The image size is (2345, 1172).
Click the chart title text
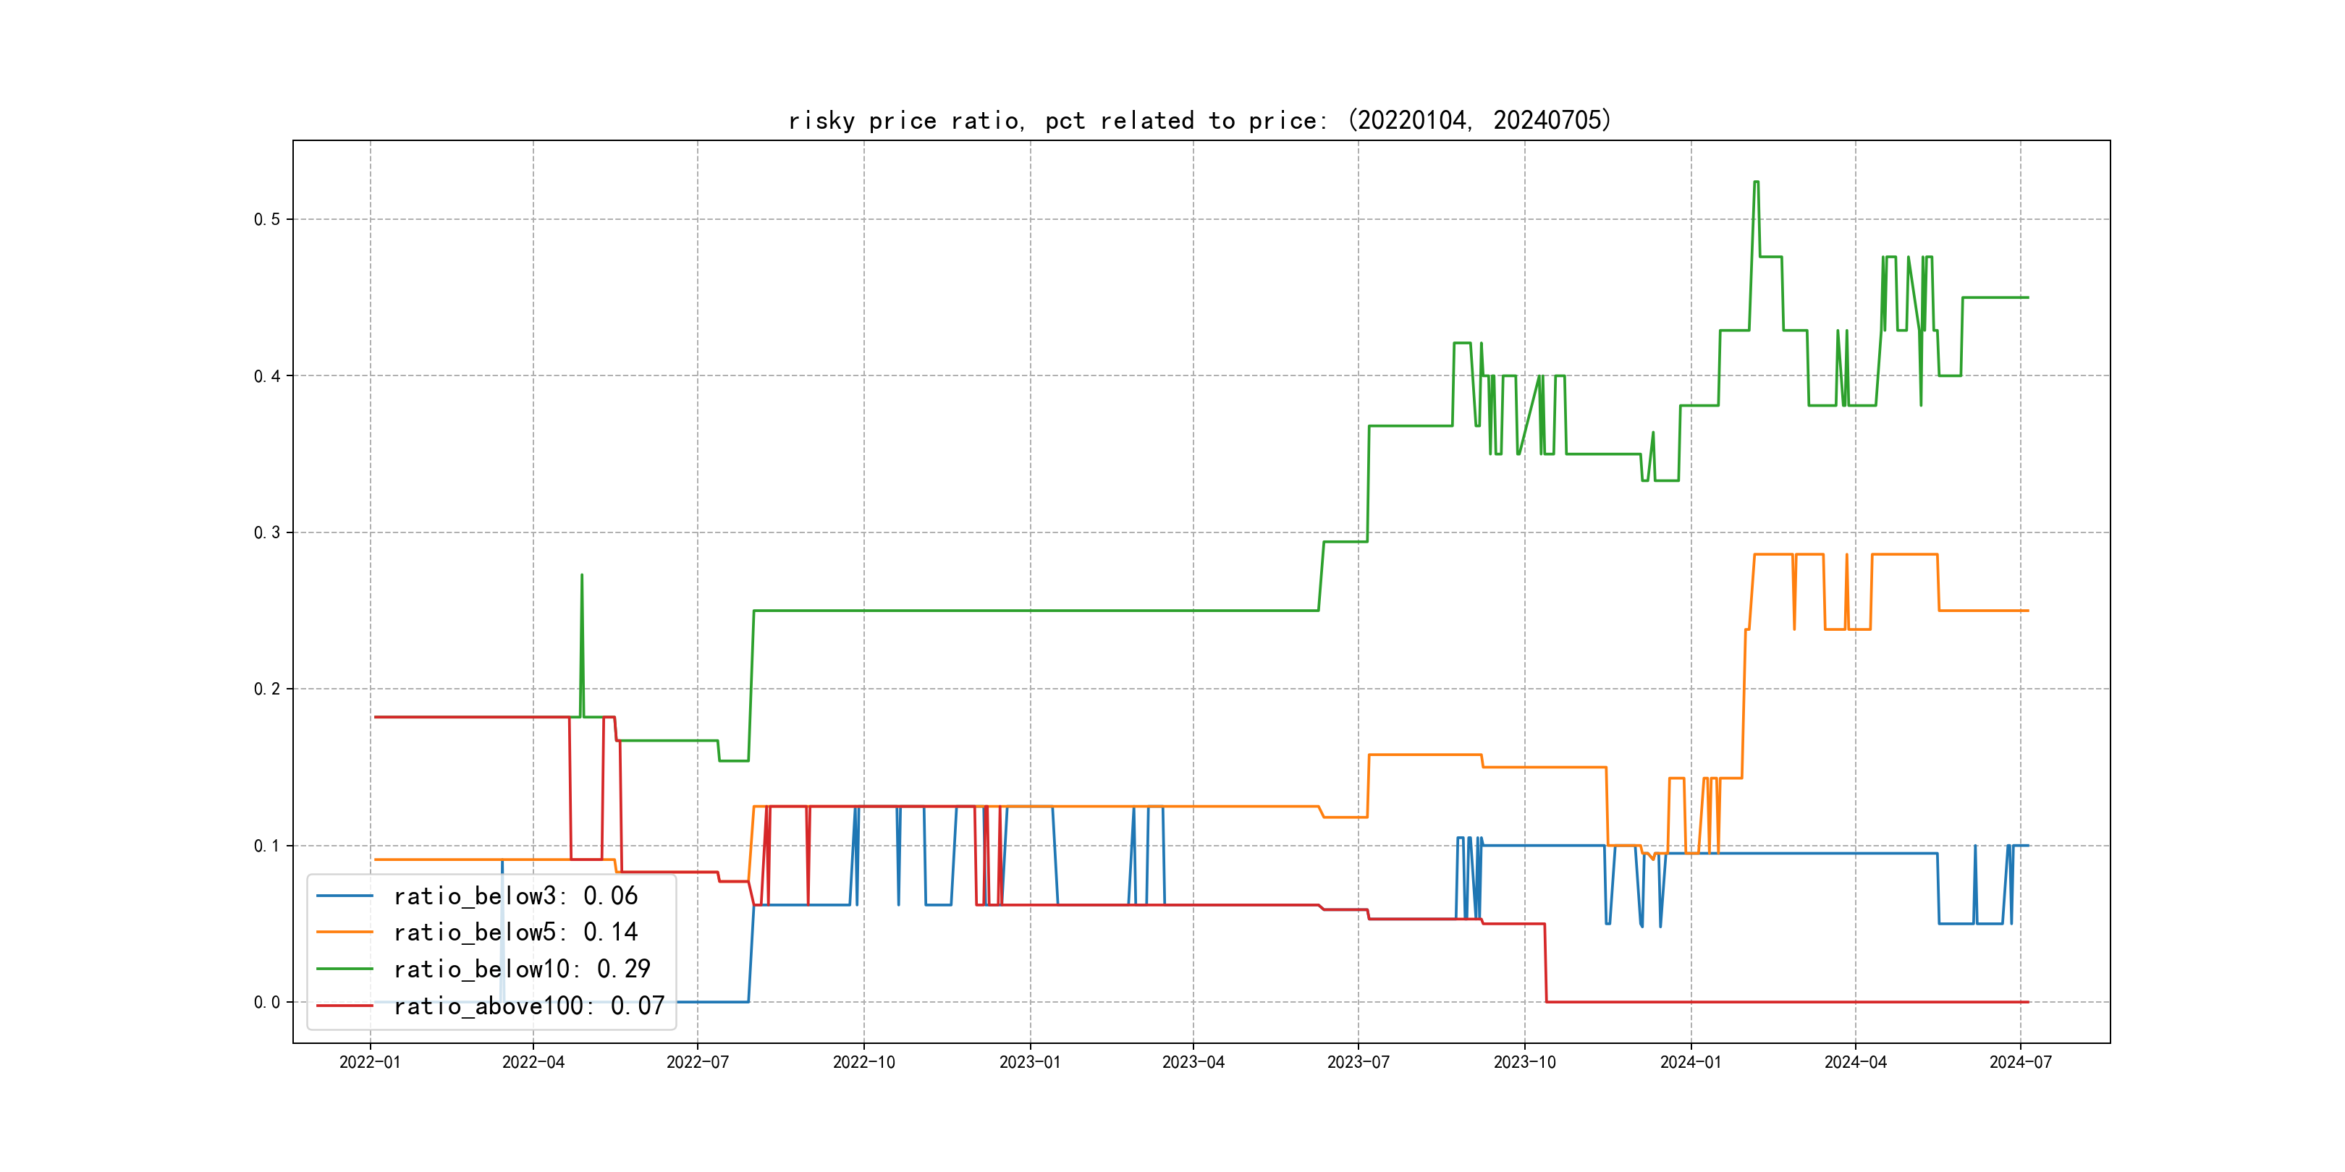click(x=1199, y=120)
